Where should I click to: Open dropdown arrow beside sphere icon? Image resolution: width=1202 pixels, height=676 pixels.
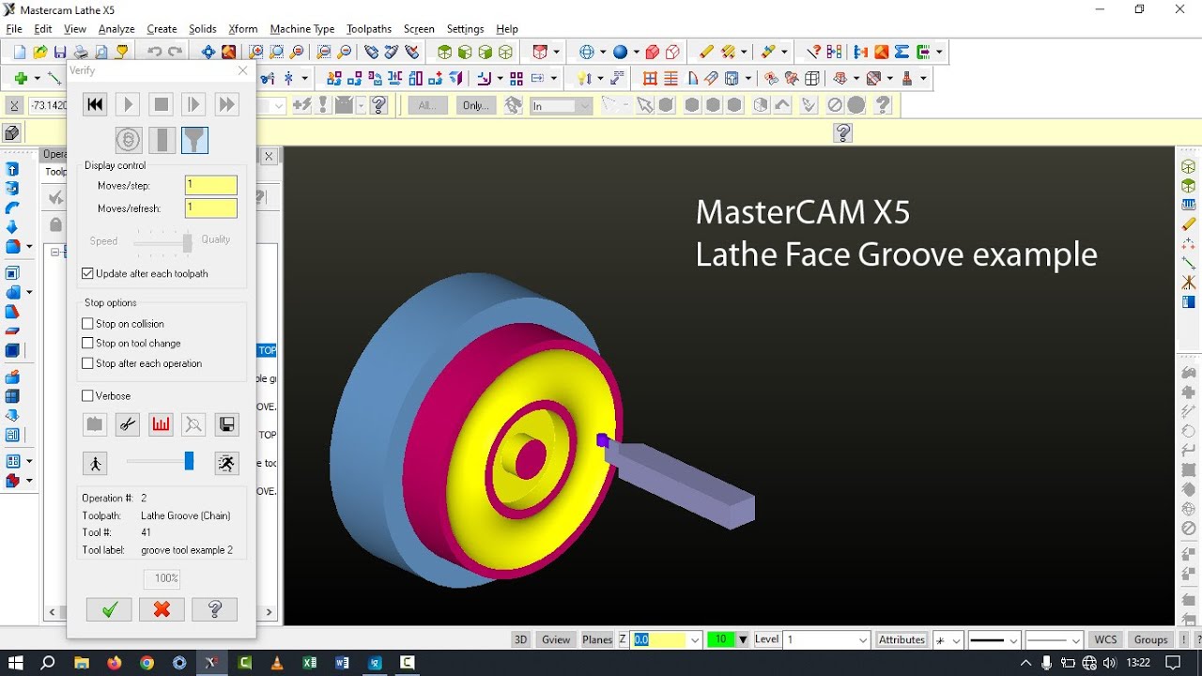click(x=636, y=53)
